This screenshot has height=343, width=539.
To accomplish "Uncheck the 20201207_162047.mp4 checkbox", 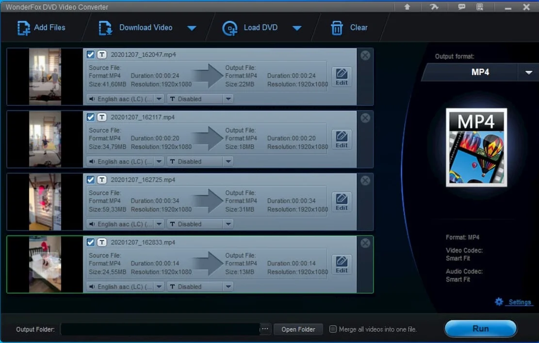I will pos(90,55).
